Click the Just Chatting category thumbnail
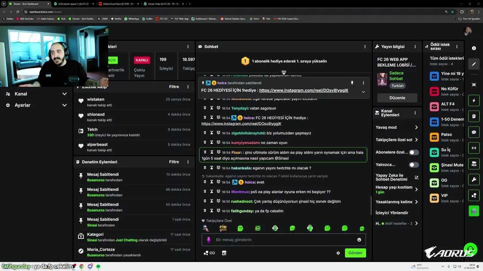483x271 pixels. [382, 79]
